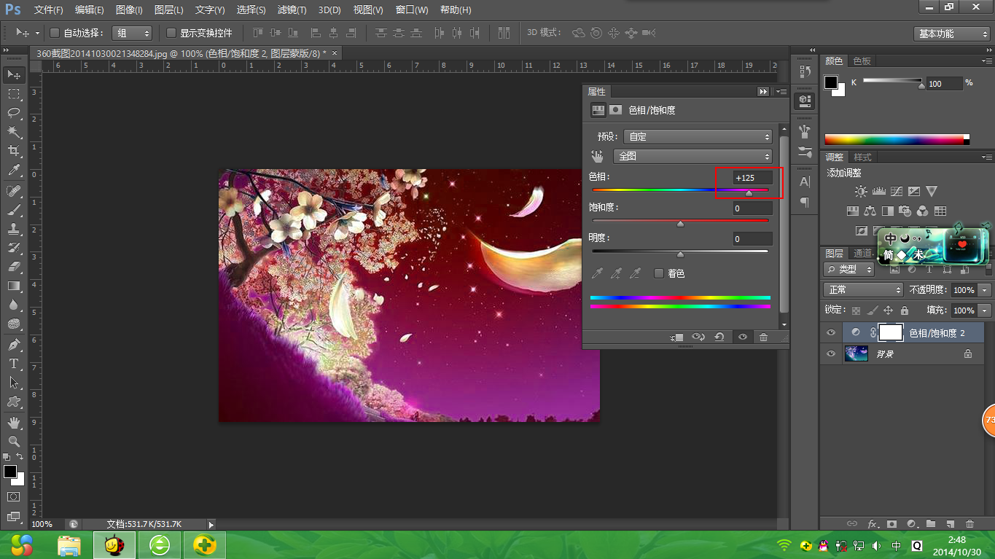Select the 背景 layer thumbnail
The image size is (995, 559).
point(856,354)
